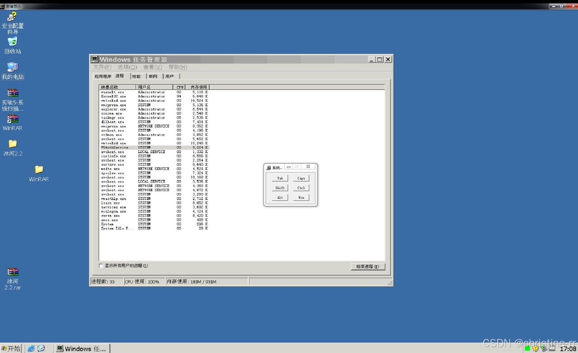Click the Tab key button
This screenshot has width=578, height=353.
point(280,178)
